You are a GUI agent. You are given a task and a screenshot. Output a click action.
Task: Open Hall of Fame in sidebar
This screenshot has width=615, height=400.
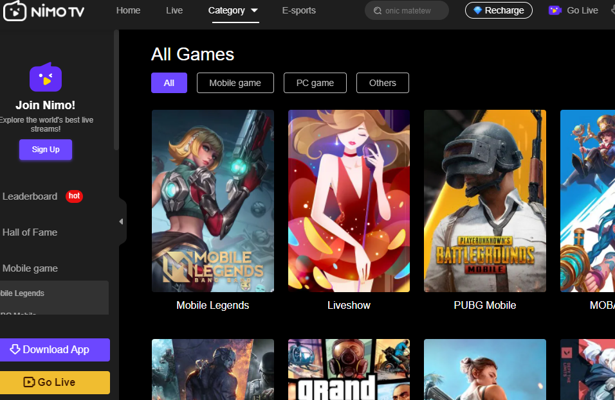30,232
